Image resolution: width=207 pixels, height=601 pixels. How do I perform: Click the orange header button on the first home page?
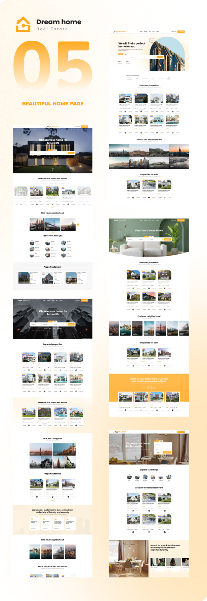click(x=85, y=127)
